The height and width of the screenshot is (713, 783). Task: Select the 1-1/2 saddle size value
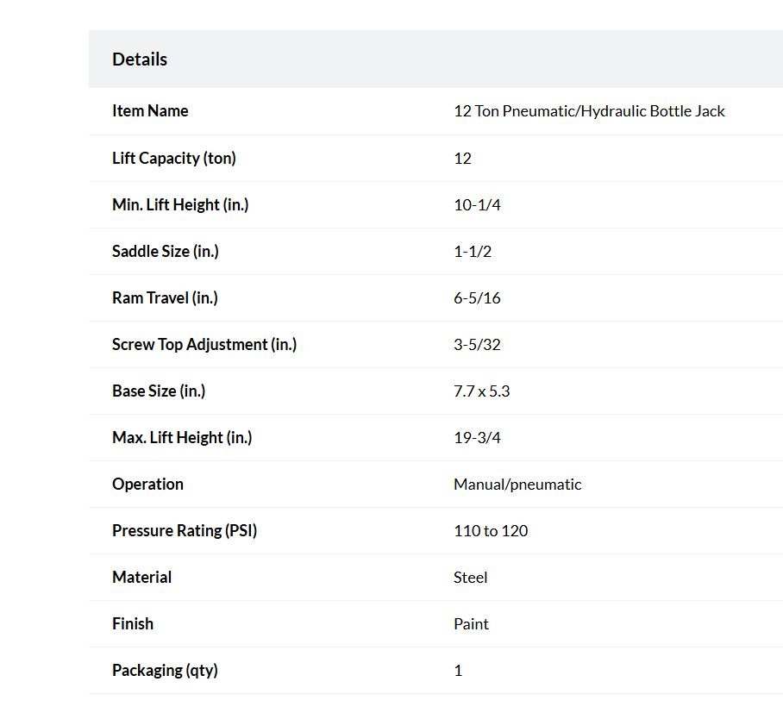pyautogui.click(x=473, y=251)
